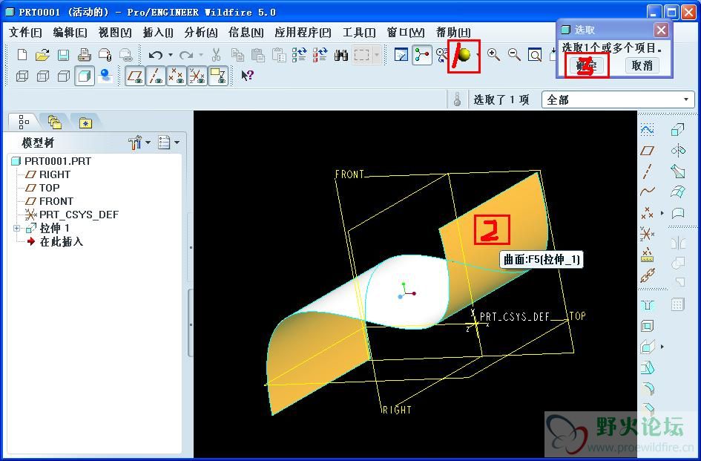The width and height of the screenshot is (701, 461).
Task: Click 确定 in the 选取 dialog
Action: point(587,66)
